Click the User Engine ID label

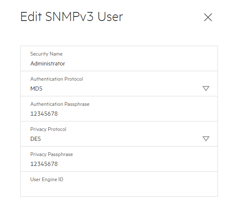(x=47, y=179)
